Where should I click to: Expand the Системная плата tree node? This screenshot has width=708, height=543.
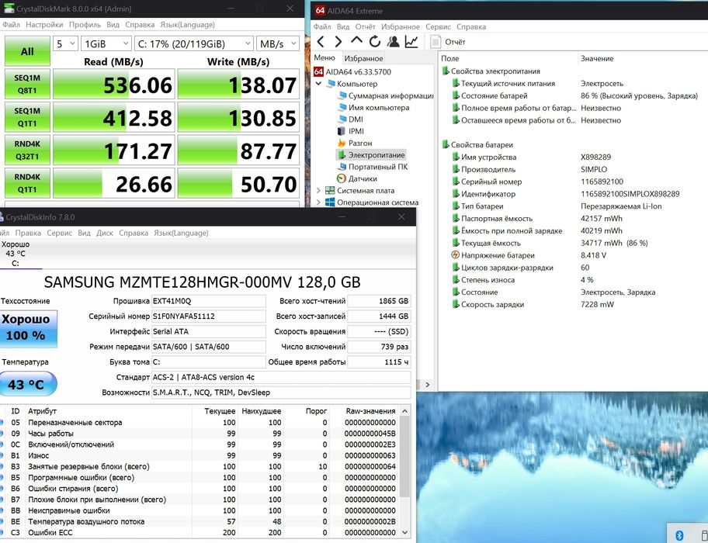318,190
